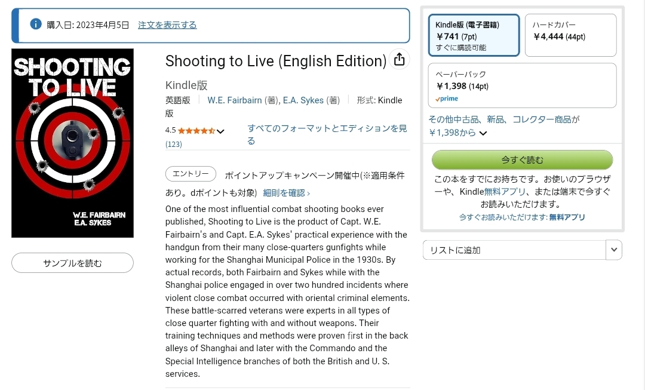645x390 pixels.
Task: Click the blue info icon in banner
Action: tap(36, 24)
